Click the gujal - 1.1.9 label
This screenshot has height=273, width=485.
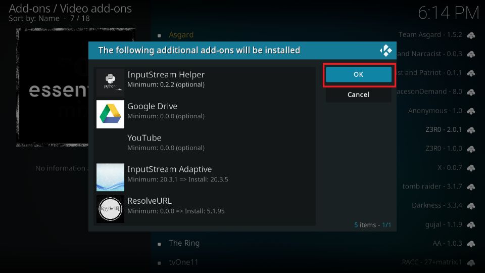pyautogui.click(x=444, y=224)
